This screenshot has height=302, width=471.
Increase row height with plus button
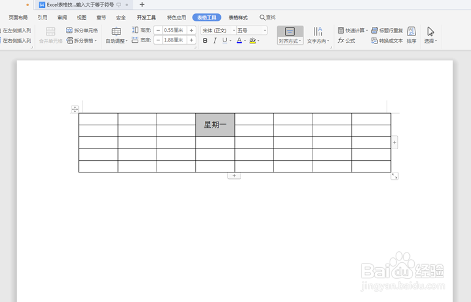(x=191, y=31)
